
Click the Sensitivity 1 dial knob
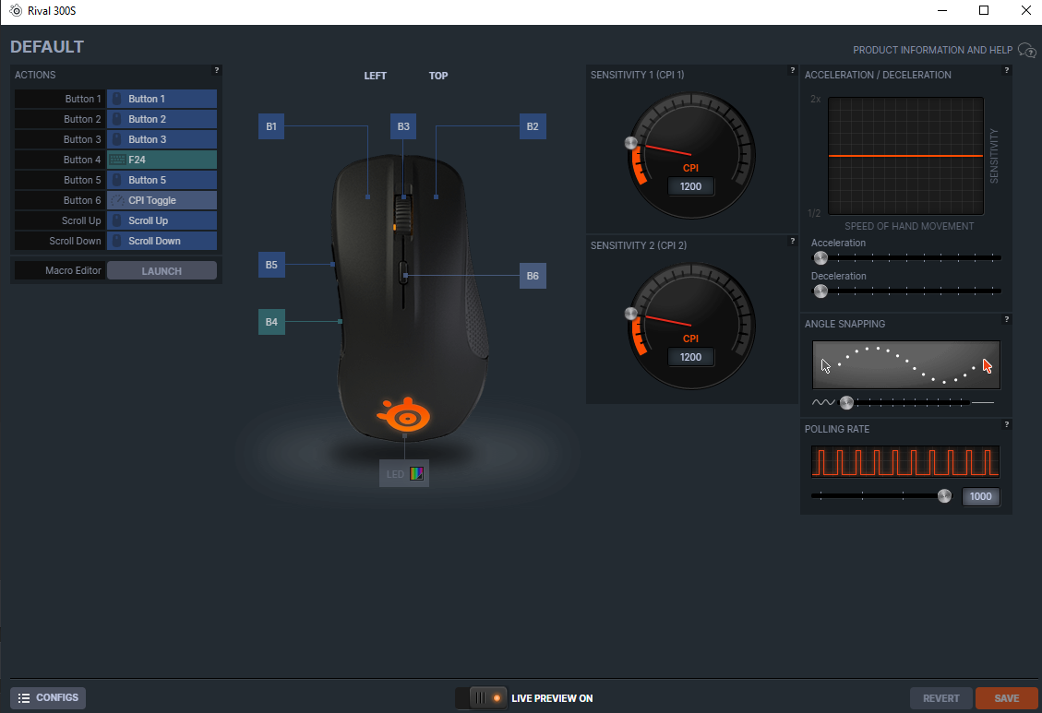pyautogui.click(x=630, y=143)
